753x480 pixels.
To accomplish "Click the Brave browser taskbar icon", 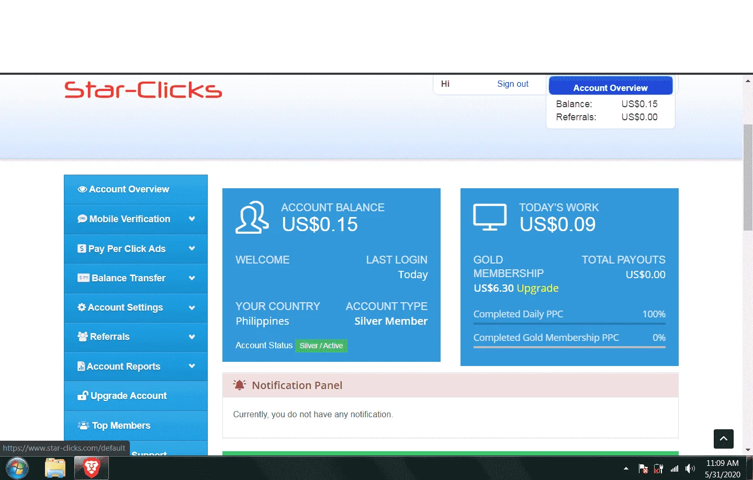I will [92, 468].
